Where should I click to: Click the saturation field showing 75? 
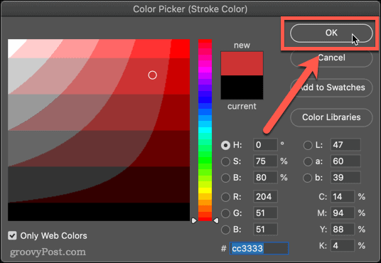(265, 161)
